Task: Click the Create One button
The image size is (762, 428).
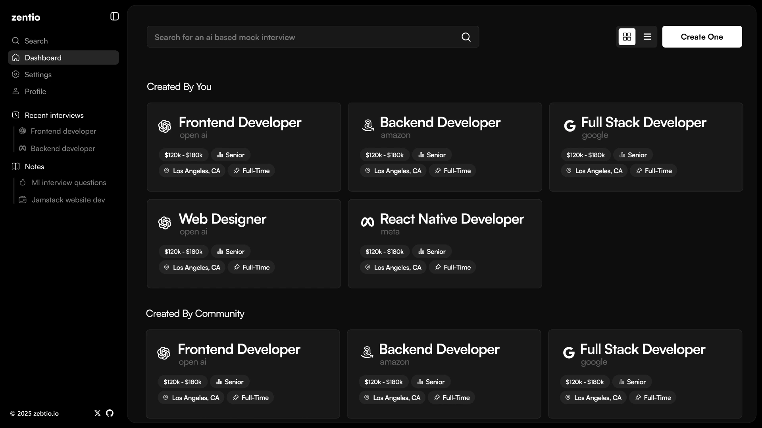Action: coord(702,37)
